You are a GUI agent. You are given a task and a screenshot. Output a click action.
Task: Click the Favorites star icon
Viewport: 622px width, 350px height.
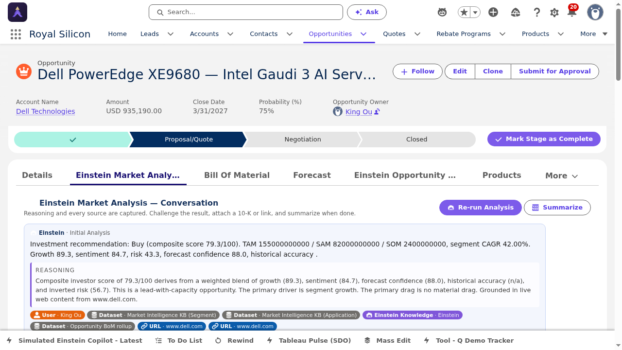[464, 12]
